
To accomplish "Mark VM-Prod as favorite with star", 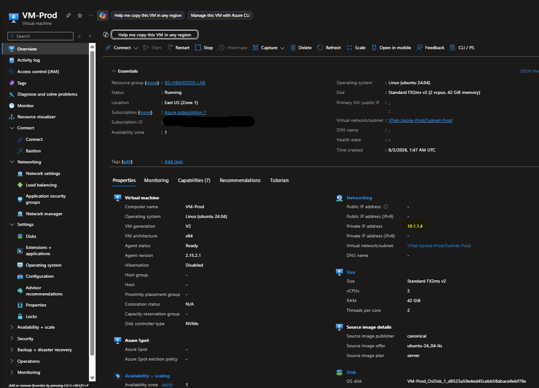I will [80, 15].
